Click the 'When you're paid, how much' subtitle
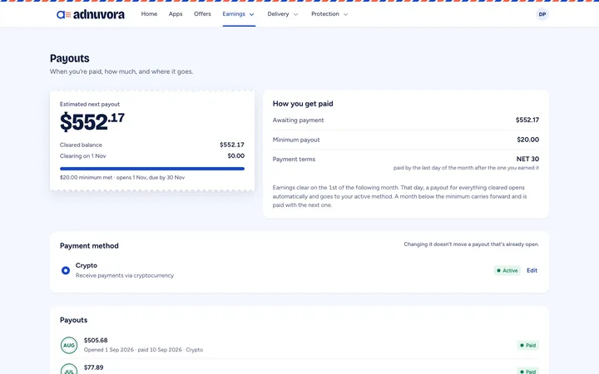 pyautogui.click(x=121, y=71)
